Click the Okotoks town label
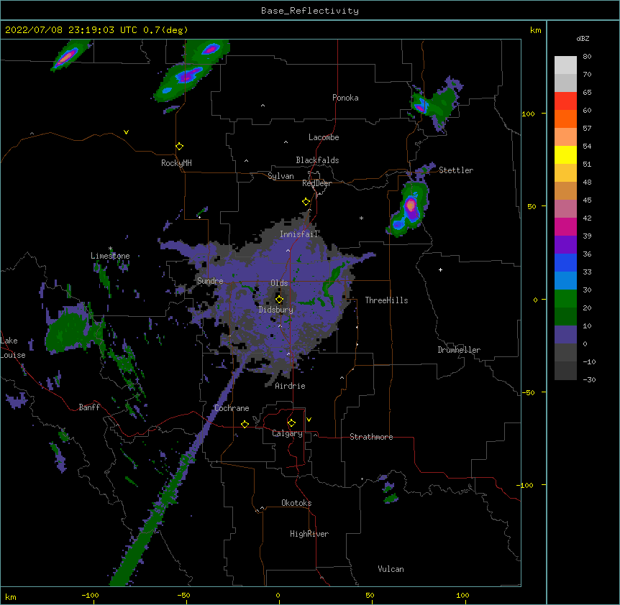The image size is (620, 605). pyautogui.click(x=296, y=503)
